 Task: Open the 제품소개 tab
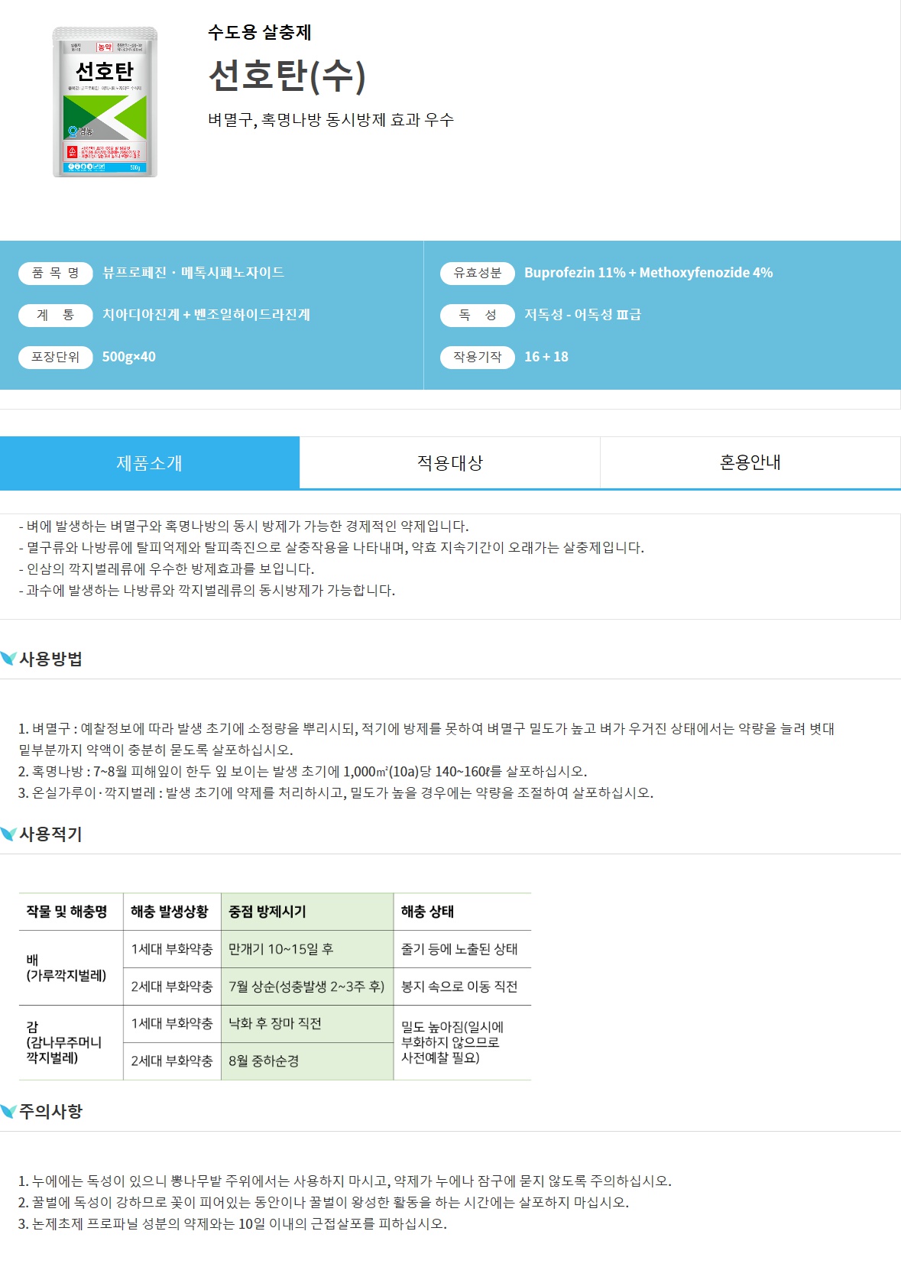coord(150,463)
